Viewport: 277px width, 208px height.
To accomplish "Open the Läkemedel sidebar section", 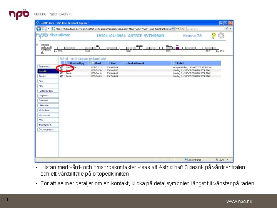I will (48, 105).
